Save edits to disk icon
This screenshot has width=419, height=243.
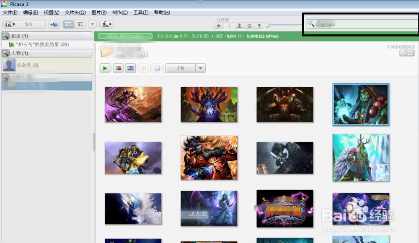click(157, 68)
